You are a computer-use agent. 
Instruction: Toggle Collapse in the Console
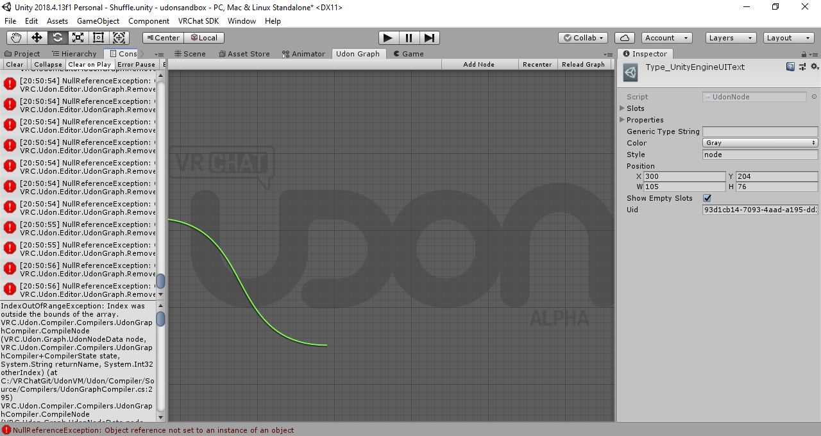tap(48, 64)
